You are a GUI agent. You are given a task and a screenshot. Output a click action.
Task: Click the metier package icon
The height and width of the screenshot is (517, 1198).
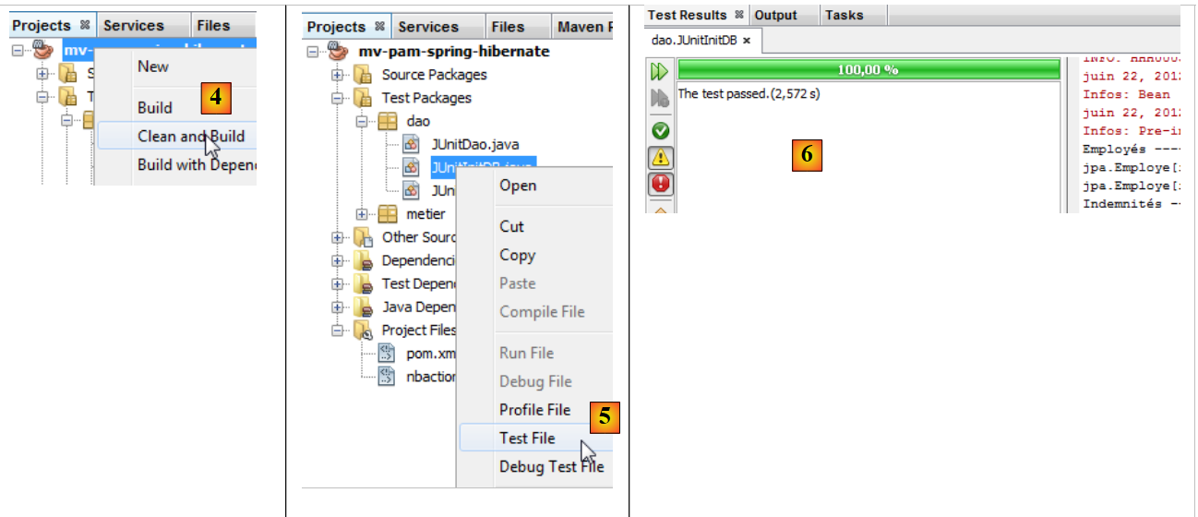(388, 214)
